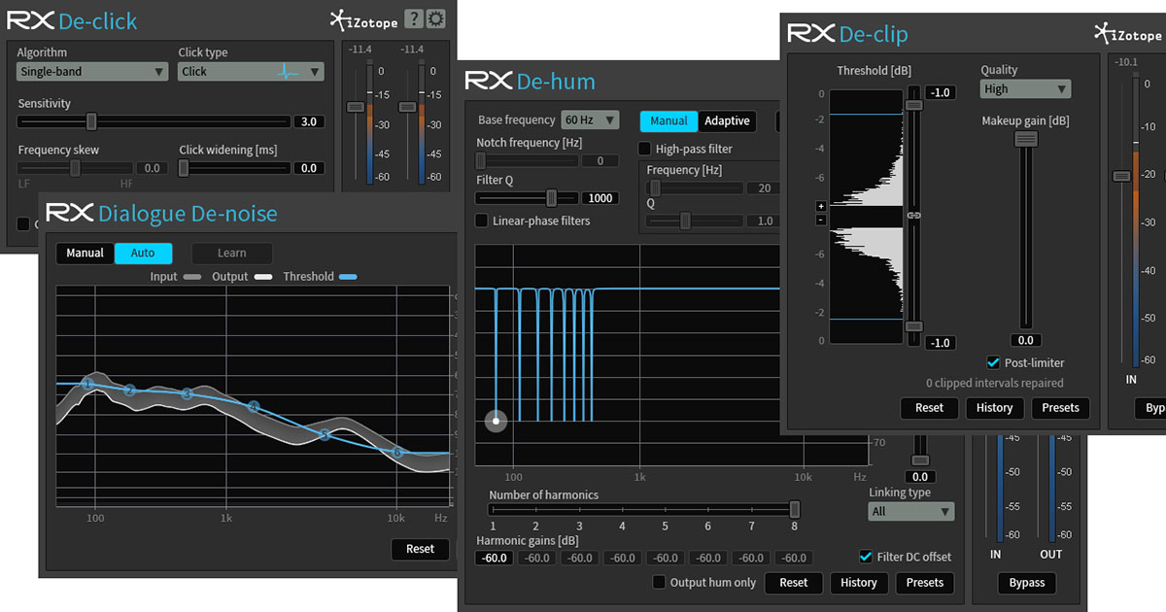Click the "0 clipped intervals repaired" status text
This screenshot has height=612, width=1166.
(994, 383)
